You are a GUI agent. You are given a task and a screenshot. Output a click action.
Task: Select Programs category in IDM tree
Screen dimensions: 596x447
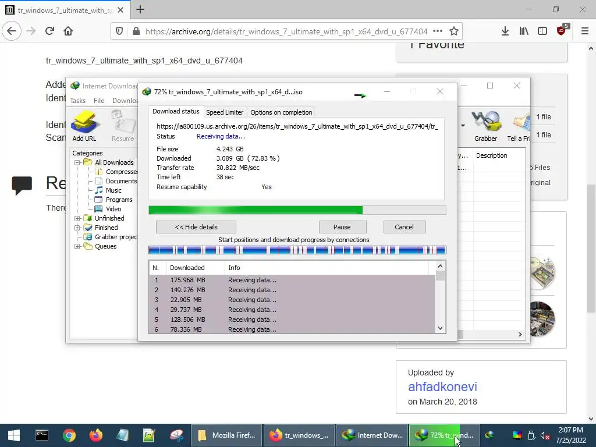click(119, 200)
